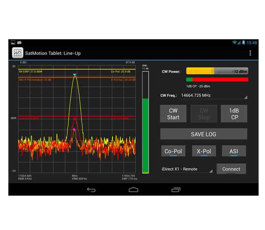
Task: Click the RBW 3 KHz label
Action: [25, 179]
